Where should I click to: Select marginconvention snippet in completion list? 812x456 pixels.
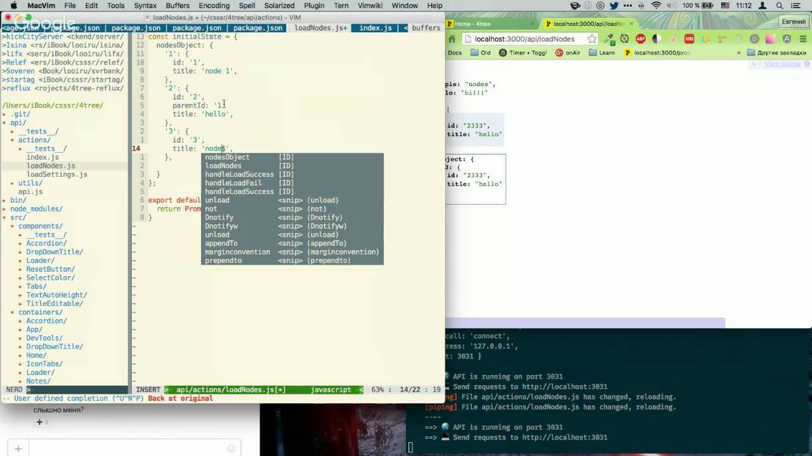pos(292,252)
